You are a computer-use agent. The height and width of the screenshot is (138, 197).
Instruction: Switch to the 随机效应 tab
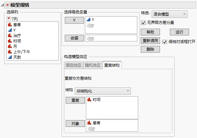pyautogui.click(x=93, y=65)
